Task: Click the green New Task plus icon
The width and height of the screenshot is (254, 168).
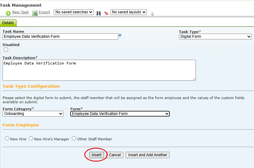Action: coord(8,13)
